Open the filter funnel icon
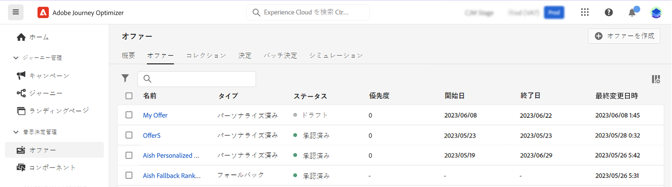 125,78
